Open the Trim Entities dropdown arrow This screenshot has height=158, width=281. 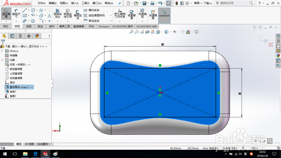(x=58, y=22)
